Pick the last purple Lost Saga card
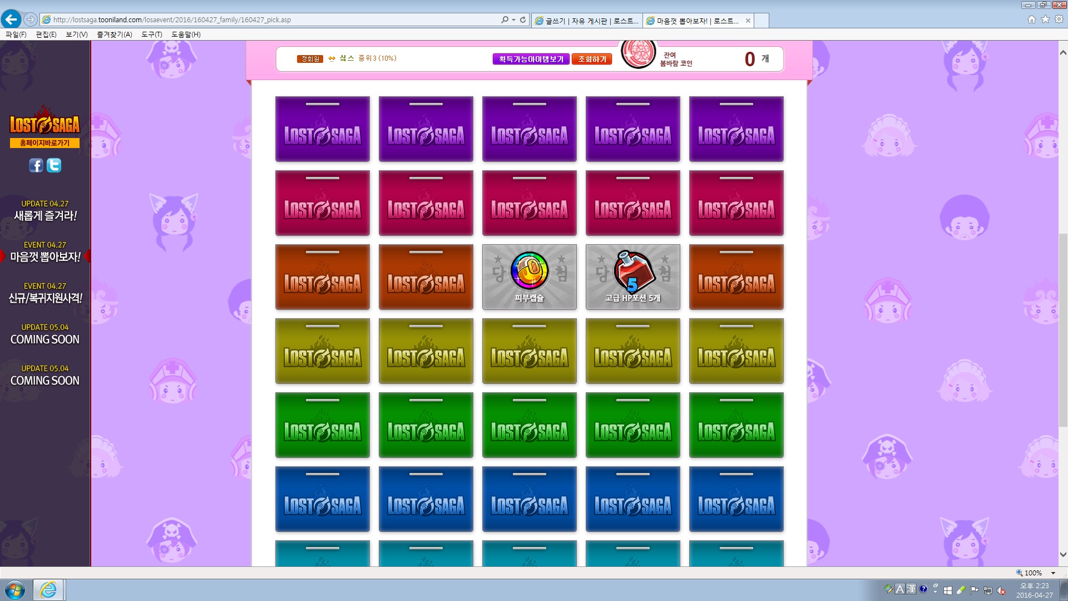This screenshot has width=1068, height=601. point(736,129)
